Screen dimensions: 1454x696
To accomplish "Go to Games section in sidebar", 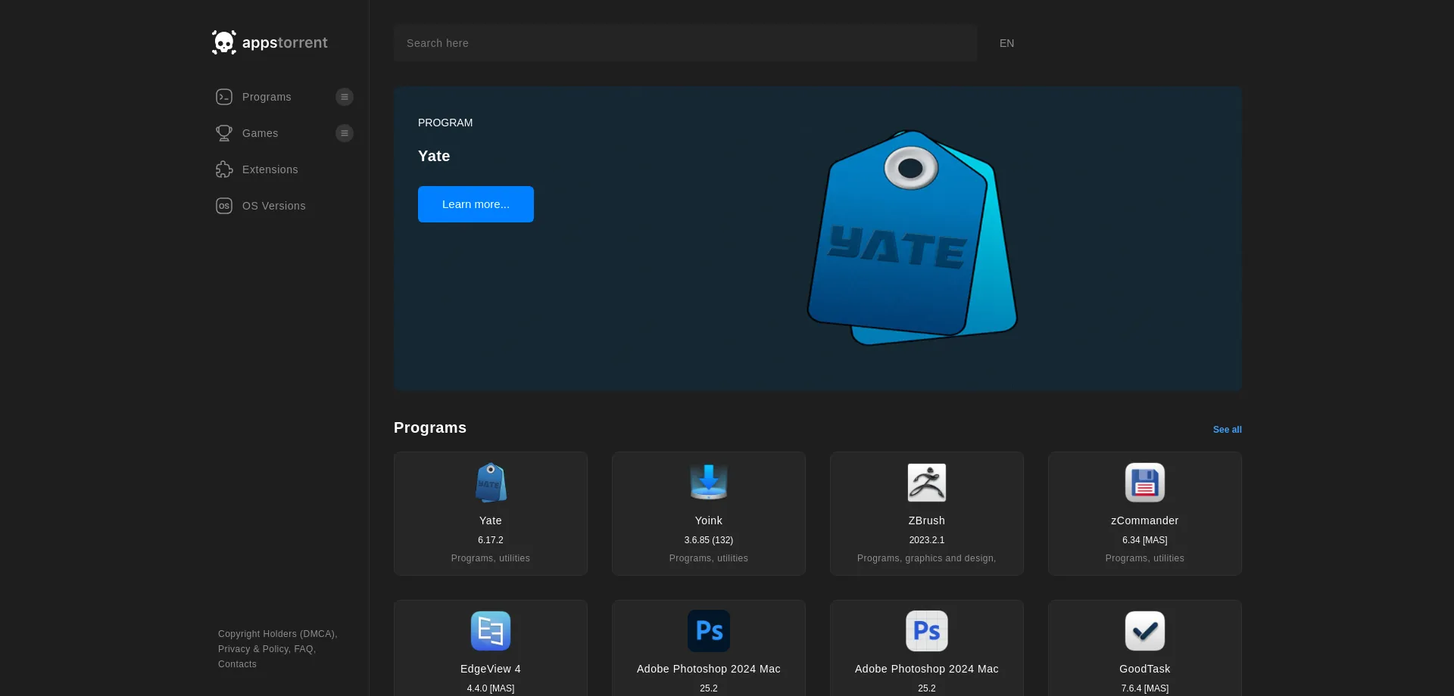I will point(261,133).
